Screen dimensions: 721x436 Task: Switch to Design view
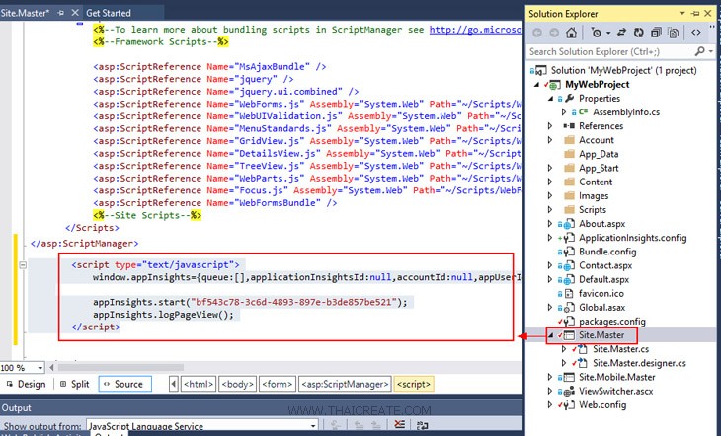pos(27,384)
